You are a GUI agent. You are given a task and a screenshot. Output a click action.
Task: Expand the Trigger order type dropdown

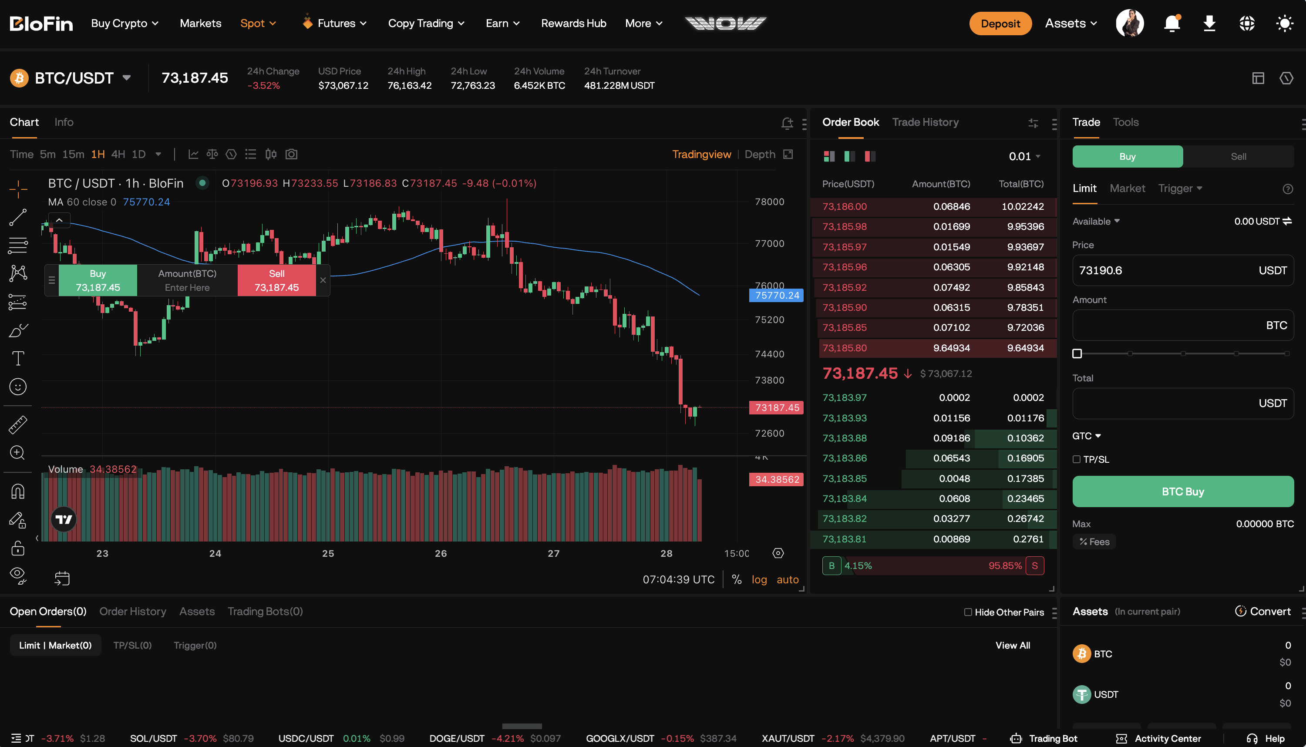pyautogui.click(x=1180, y=189)
